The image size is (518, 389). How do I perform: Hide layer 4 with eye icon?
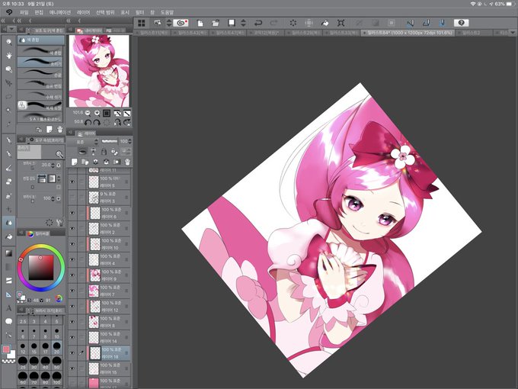72,259
